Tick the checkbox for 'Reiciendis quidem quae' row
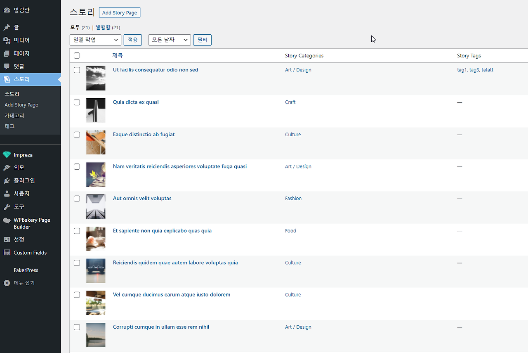Image resolution: width=528 pixels, height=353 pixels. pos(77,263)
